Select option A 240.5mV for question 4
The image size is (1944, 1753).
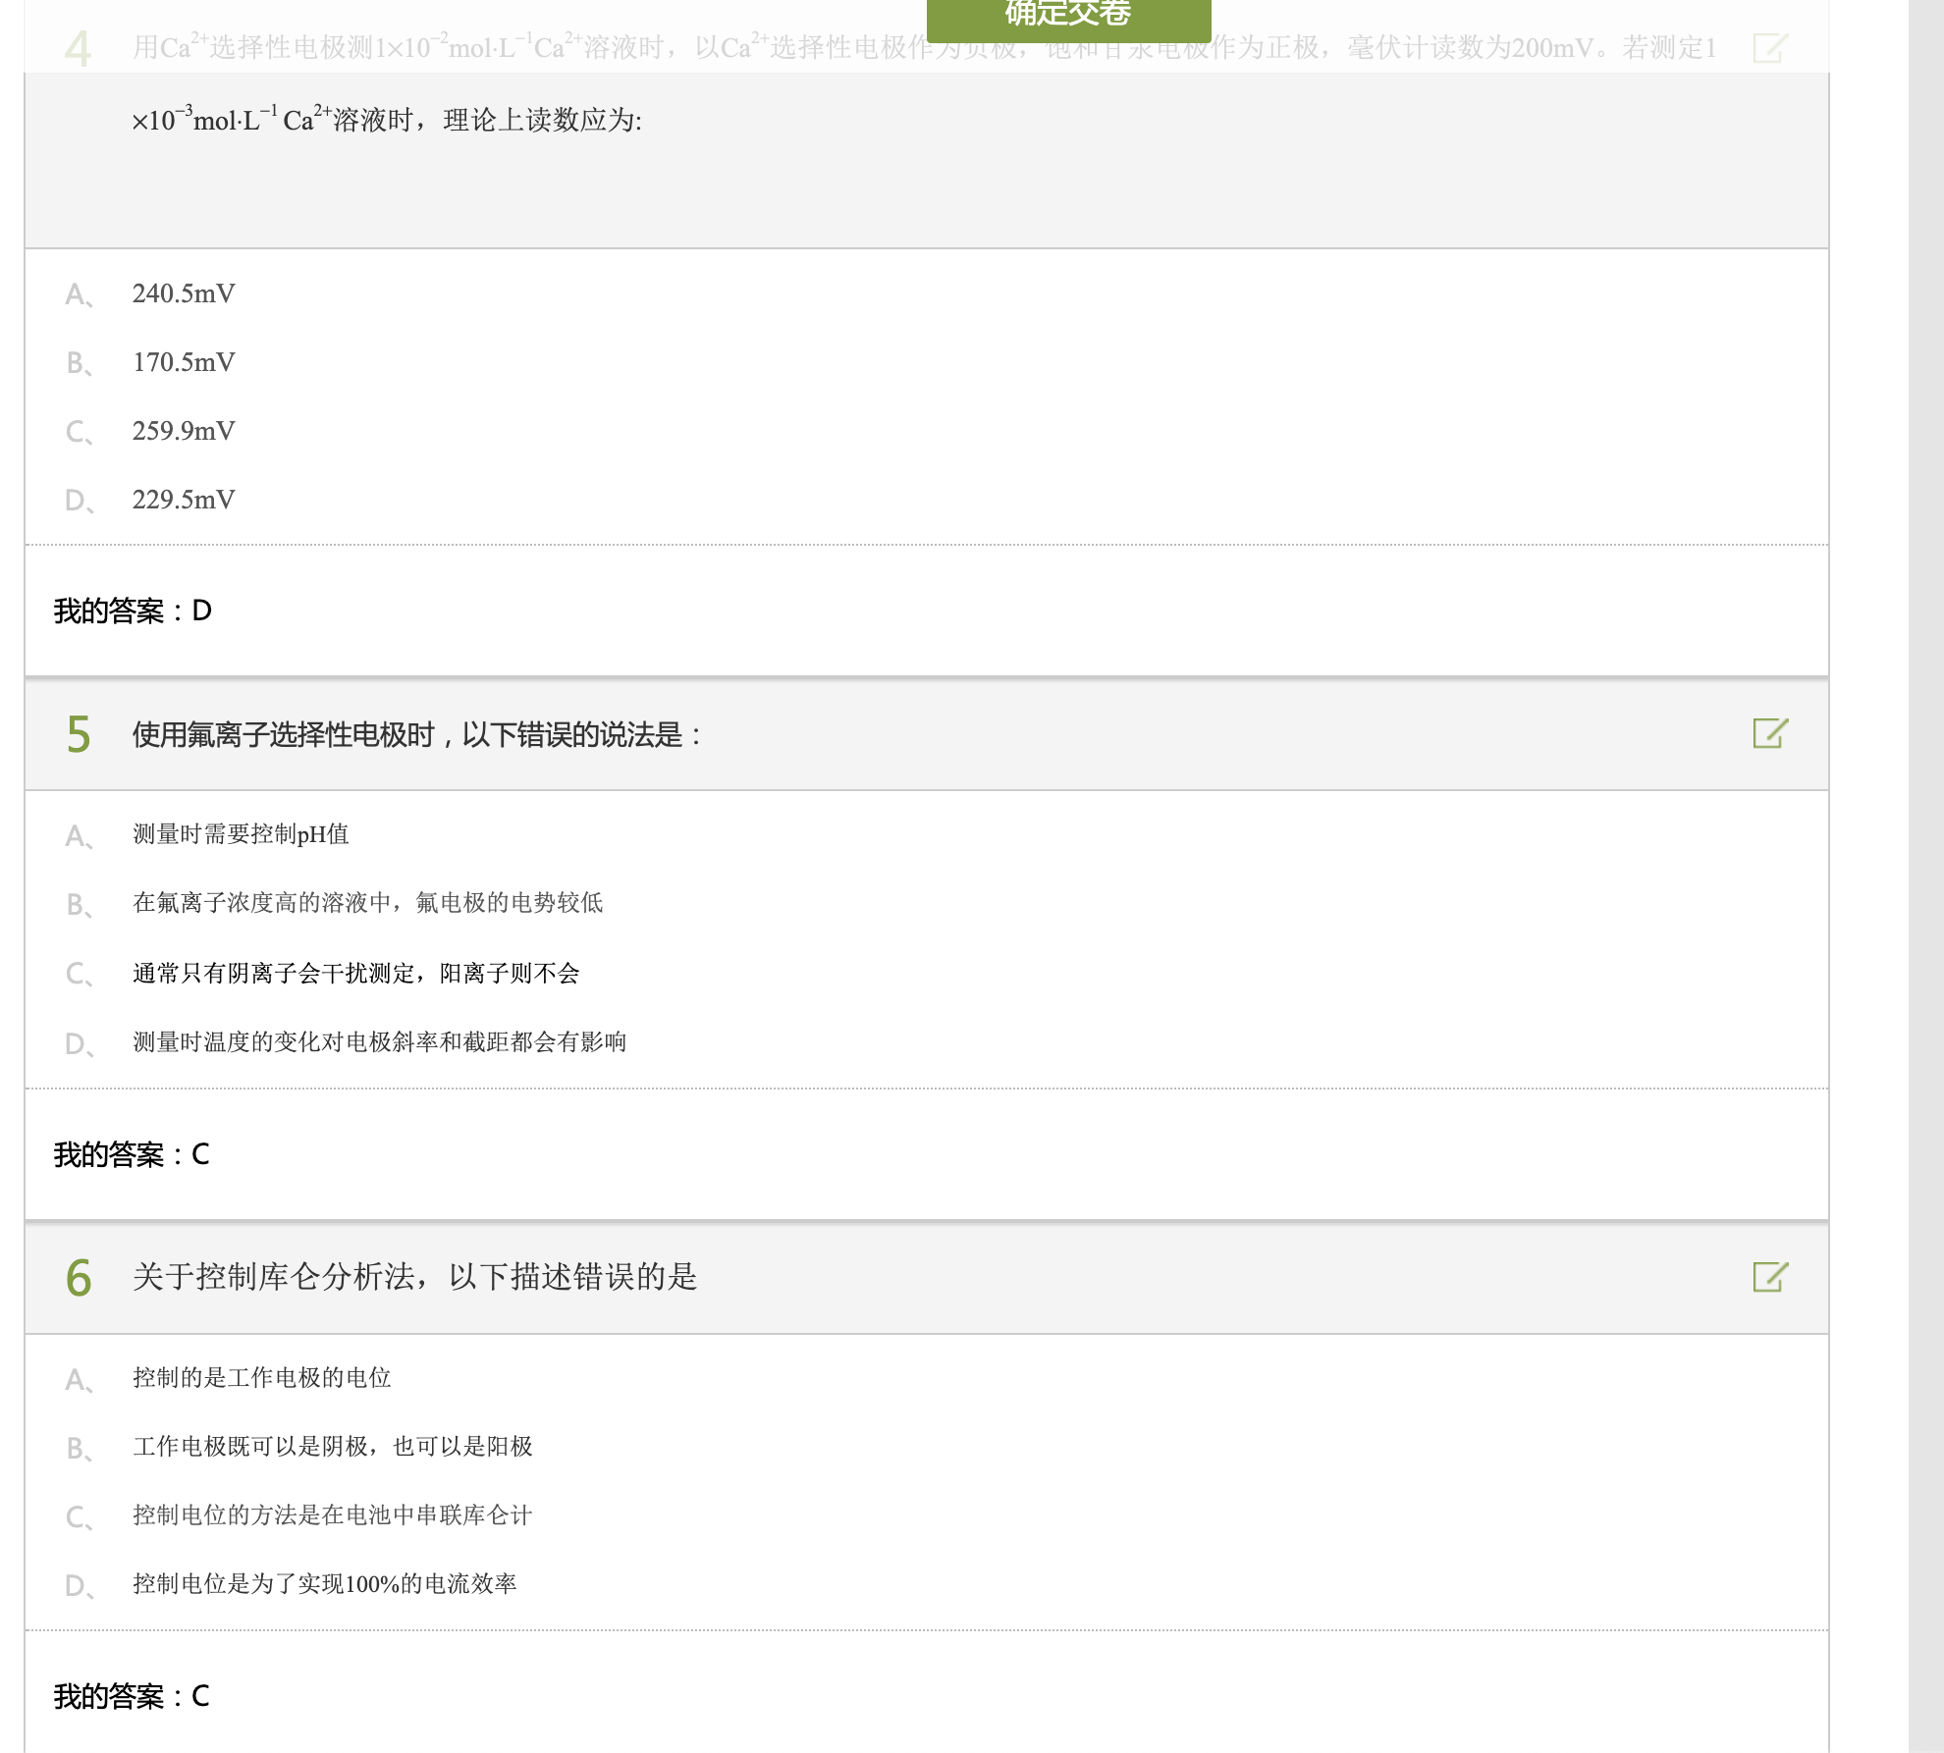[184, 293]
